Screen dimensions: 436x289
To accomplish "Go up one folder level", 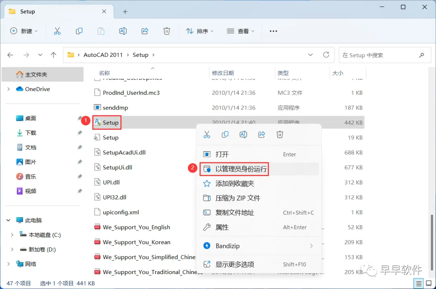I will click(53, 55).
